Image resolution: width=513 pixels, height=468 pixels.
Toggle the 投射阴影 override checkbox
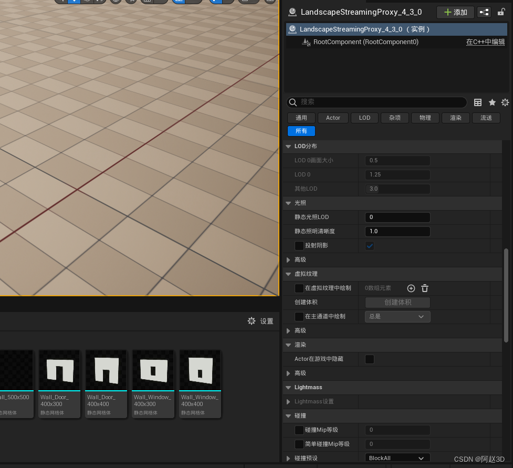299,245
